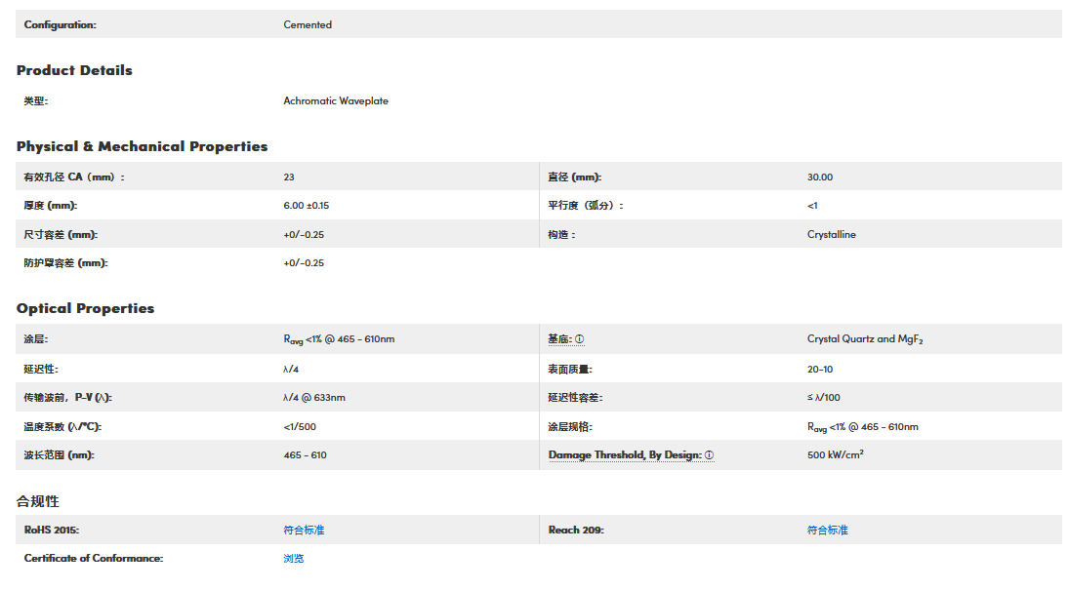Click the info icon beside Damage Threshold, By Design
This screenshot has height=590, width=1069.
click(709, 455)
